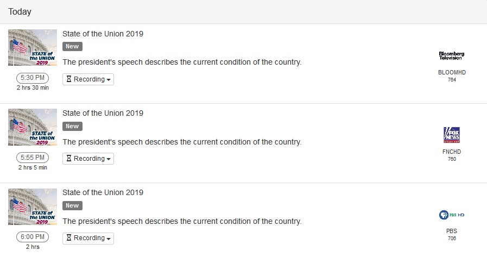Open the Recording dropdown for Bloomberg listing
Viewport: 487px width, 257px height.
(88, 79)
